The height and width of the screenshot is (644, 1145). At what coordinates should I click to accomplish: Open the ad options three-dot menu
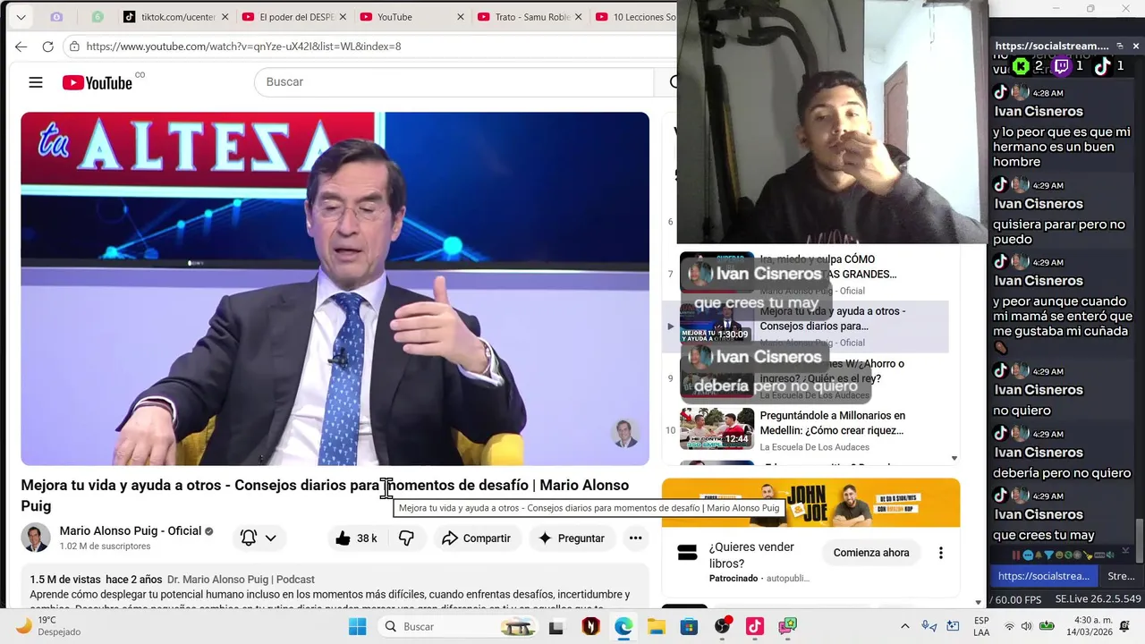[940, 553]
